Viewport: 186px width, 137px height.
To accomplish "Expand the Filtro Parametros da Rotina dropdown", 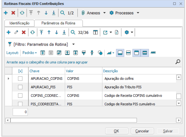I will pyautogui.click(x=74, y=44).
